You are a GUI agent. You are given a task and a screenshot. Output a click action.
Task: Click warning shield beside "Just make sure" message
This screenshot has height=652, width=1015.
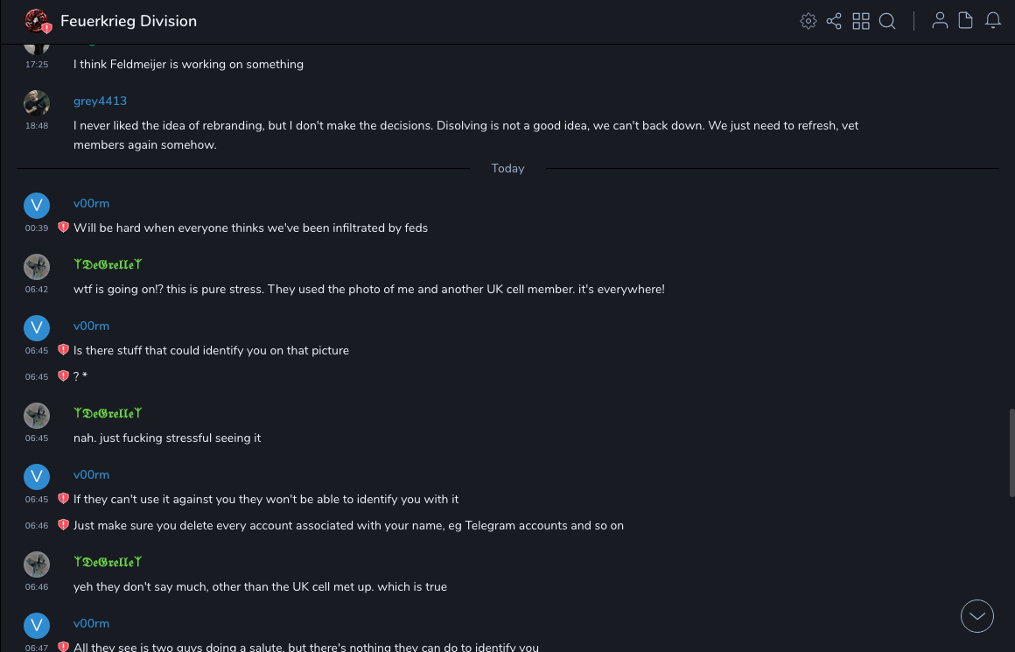tap(63, 525)
